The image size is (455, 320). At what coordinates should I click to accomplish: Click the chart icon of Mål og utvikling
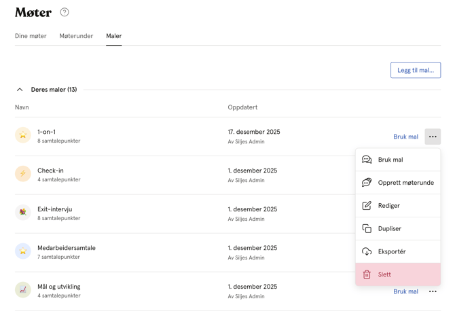(23, 289)
